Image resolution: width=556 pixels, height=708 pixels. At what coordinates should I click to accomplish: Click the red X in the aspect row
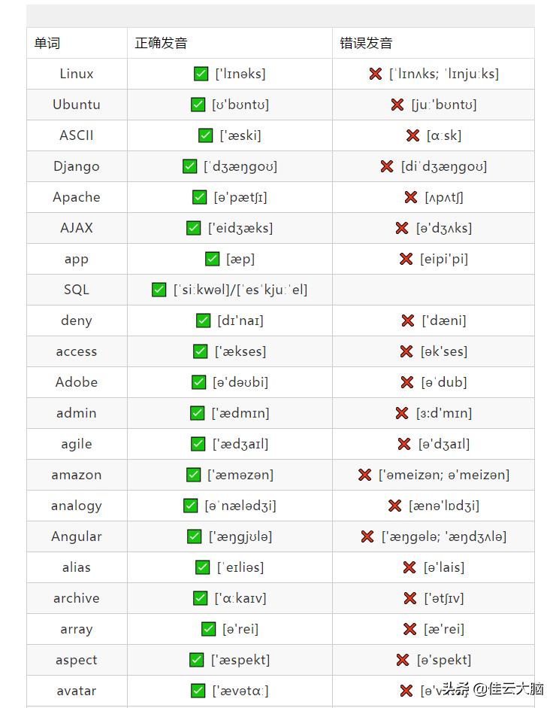tap(403, 660)
